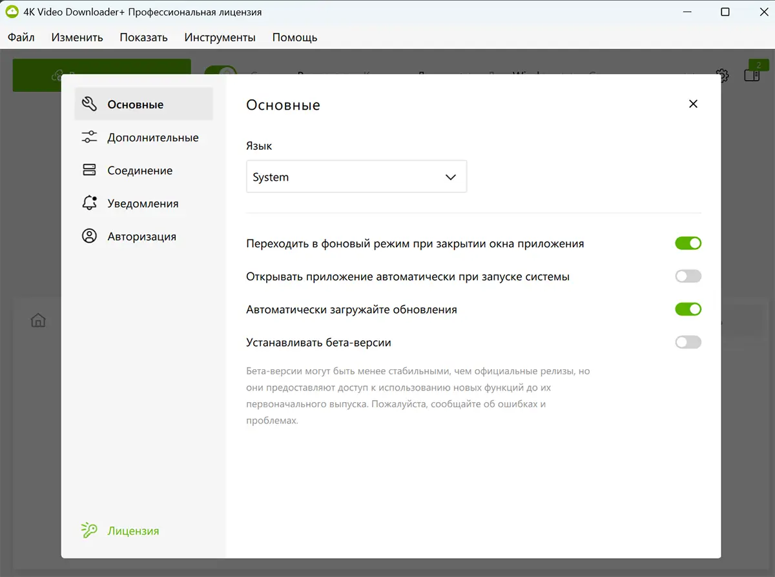Click the green paste link button behind dialog
Viewport: 775px width, 577px height.
click(102, 66)
